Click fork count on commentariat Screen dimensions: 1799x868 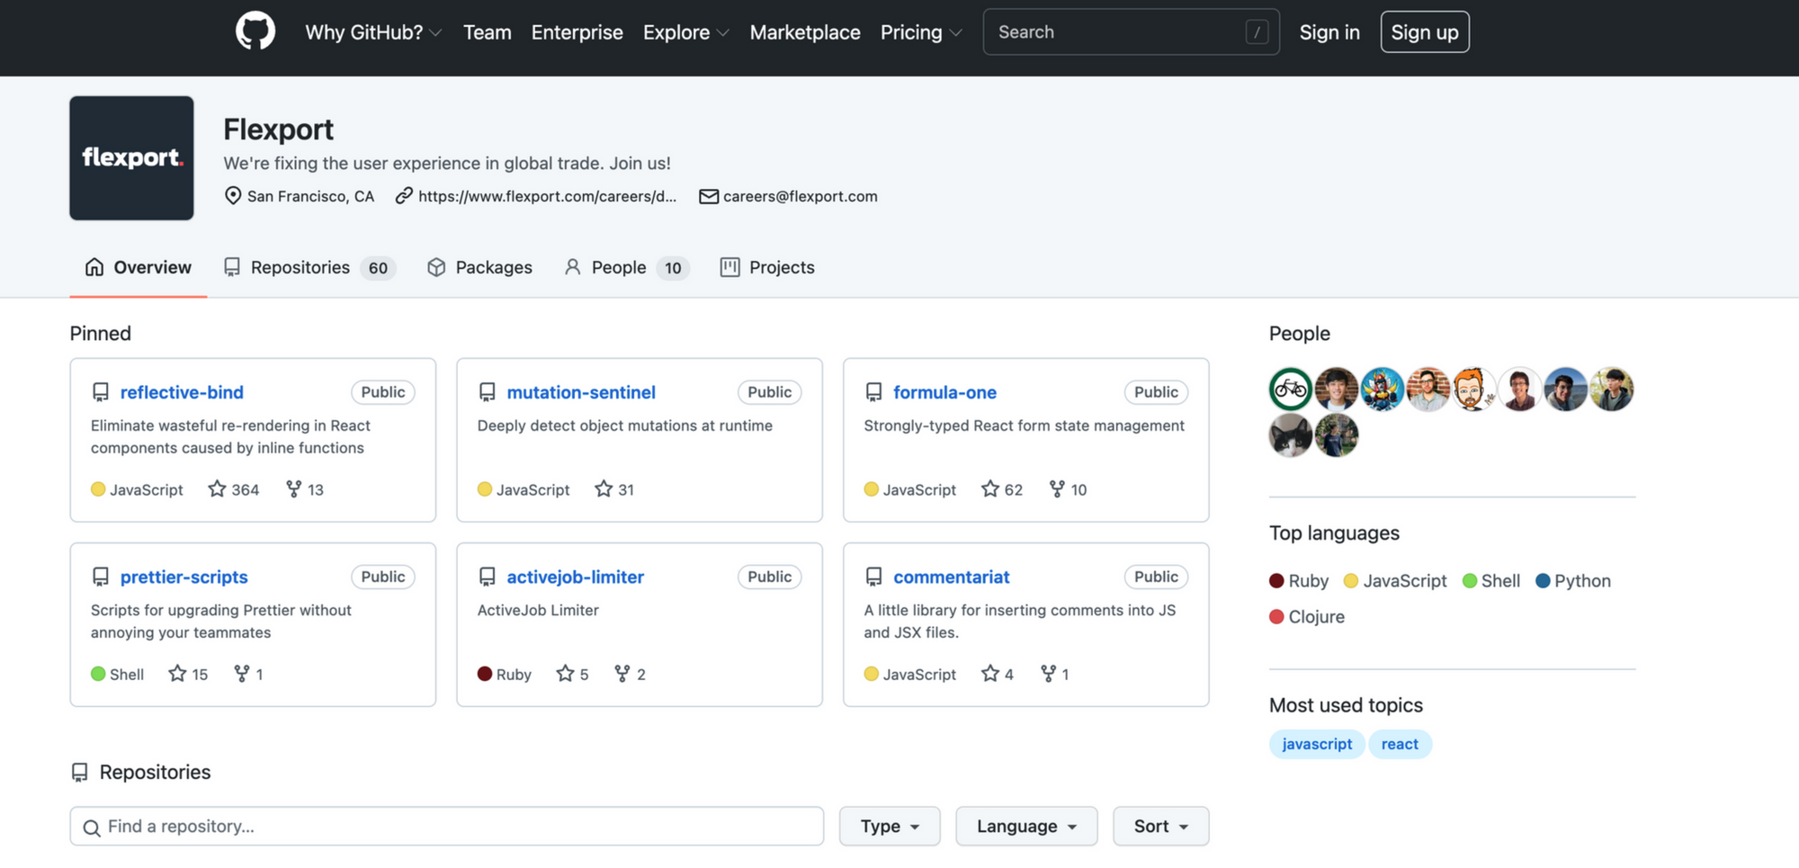[x=1054, y=674]
